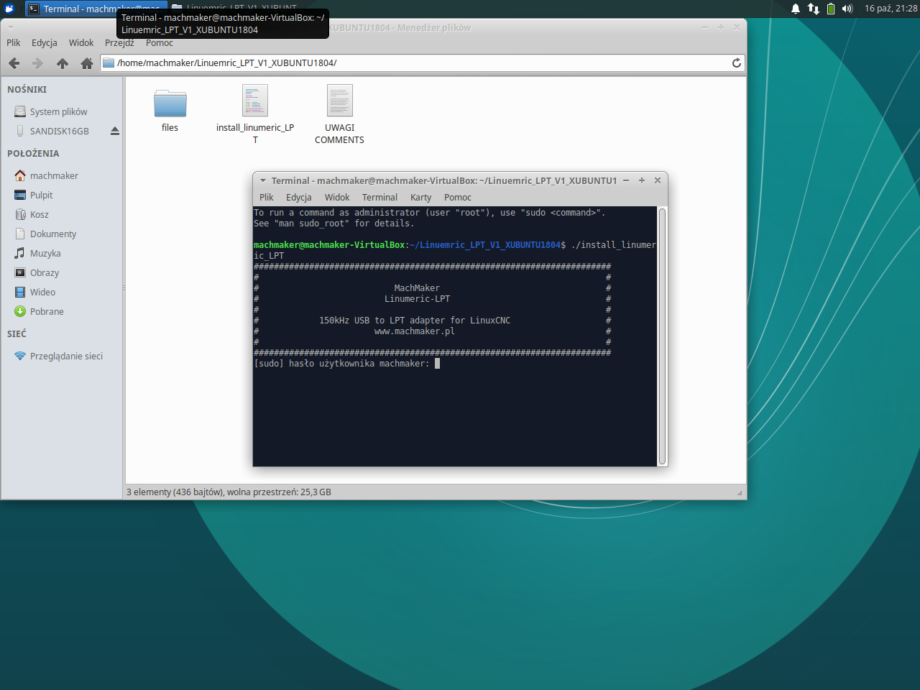Open Przeglądanie sieci network browsing
This screenshot has width=920, height=690.
[66, 356]
